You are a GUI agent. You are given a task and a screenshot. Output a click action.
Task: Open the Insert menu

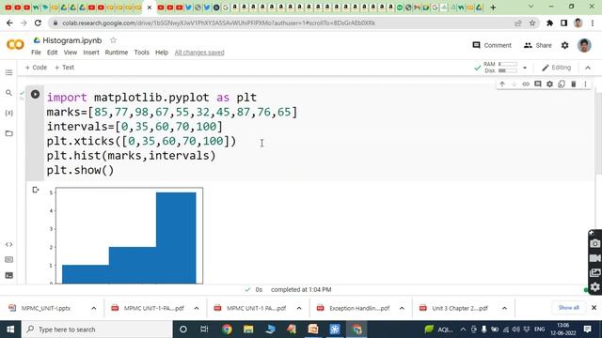pos(91,53)
